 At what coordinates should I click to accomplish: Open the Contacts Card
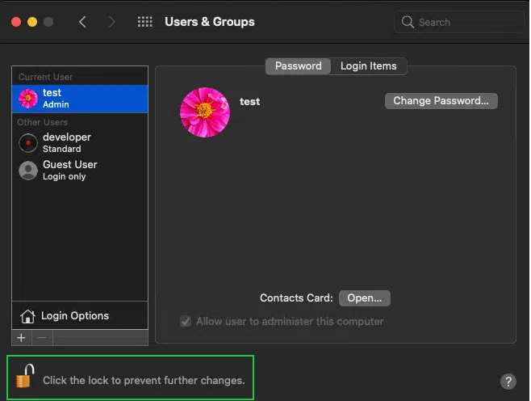point(364,298)
